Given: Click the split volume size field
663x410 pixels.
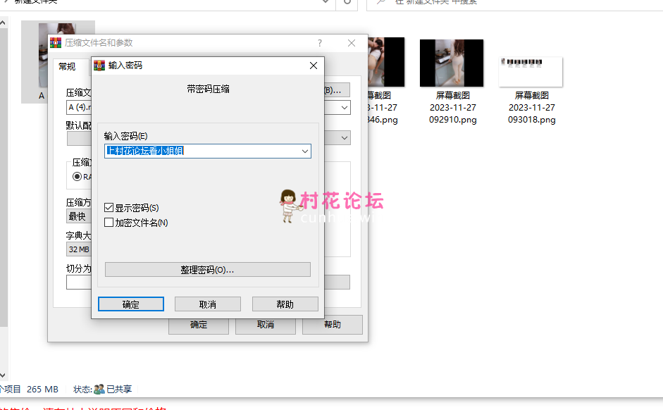Looking at the screenshot, I should 79,282.
